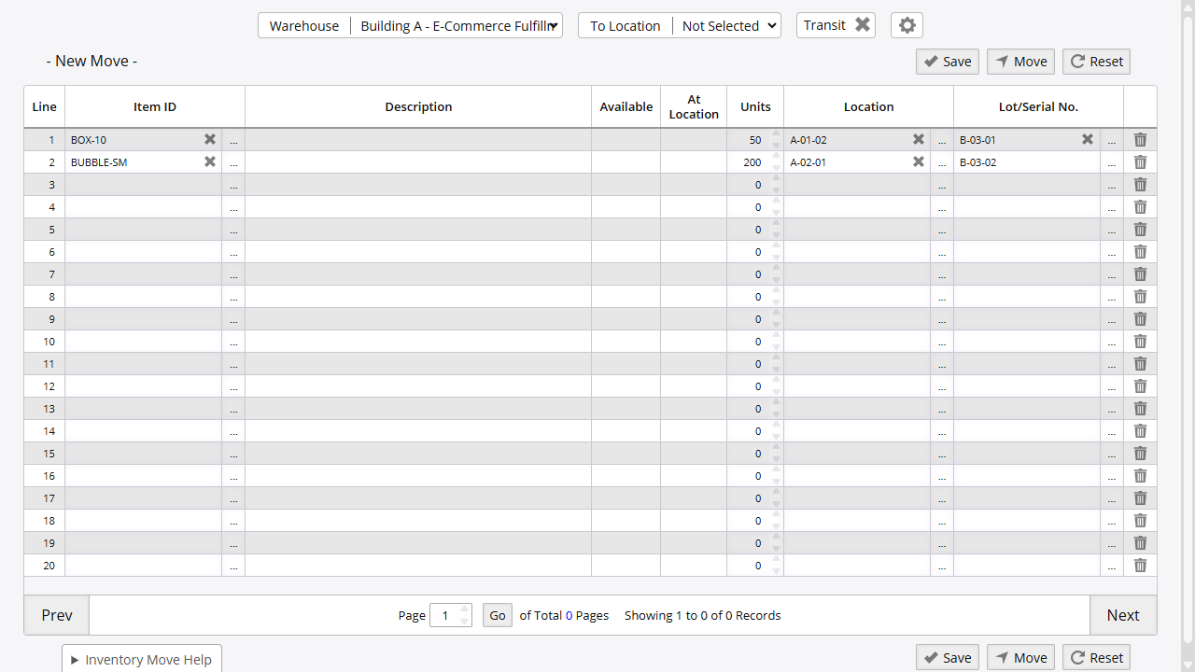Clear lot B-03-01 with X icon
Viewport: 1195px width, 672px height.
(x=1088, y=140)
